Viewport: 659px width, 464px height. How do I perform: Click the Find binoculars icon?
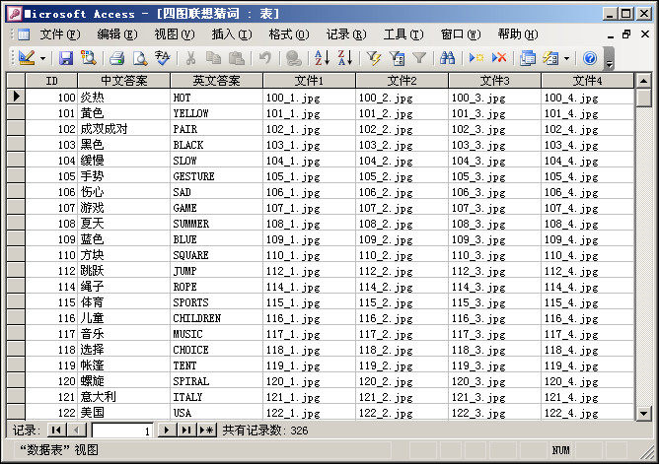447,58
